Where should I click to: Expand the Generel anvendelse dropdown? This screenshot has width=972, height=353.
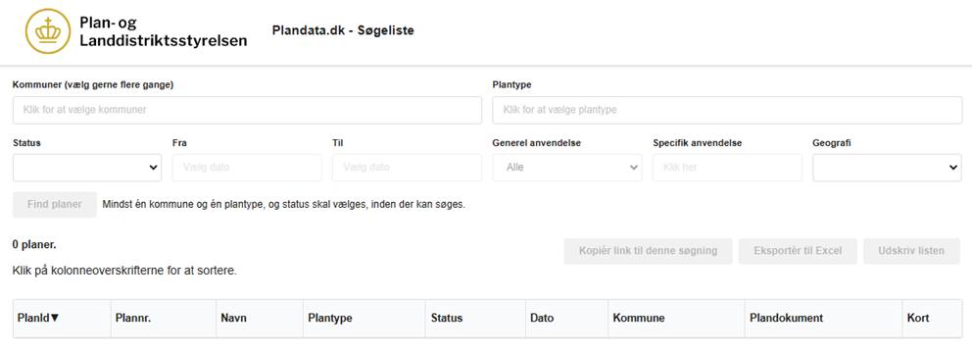tap(567, 168)
